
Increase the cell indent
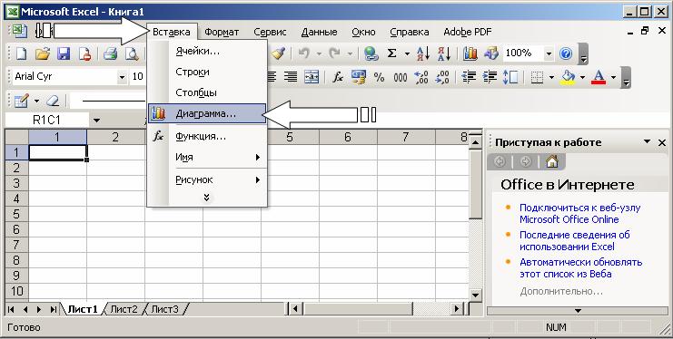point(490,77)
